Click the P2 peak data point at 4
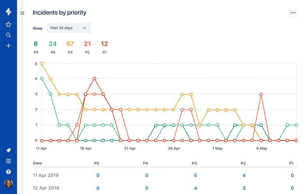The image size is (308, 194). (x=94, y=78)
